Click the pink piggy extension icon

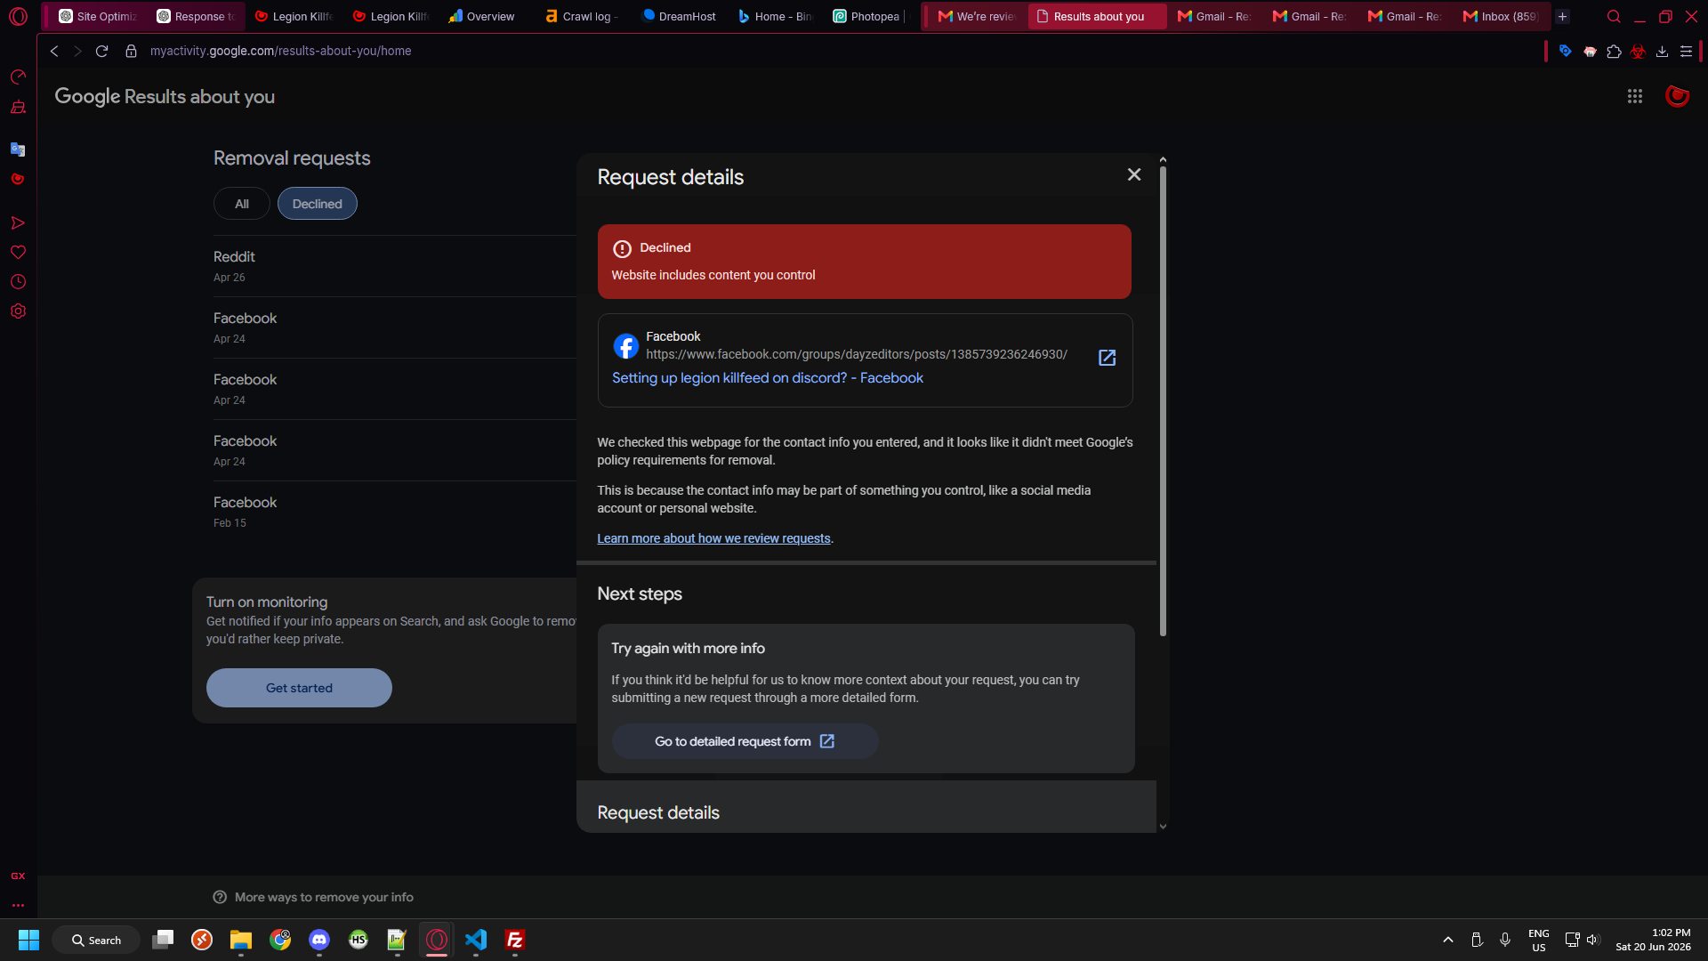[x=1590, y=52]
